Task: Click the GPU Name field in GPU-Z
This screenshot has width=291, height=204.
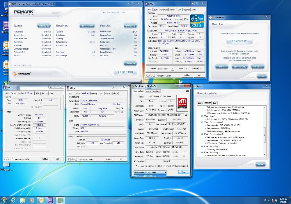Action: click(x=160, y=97)
